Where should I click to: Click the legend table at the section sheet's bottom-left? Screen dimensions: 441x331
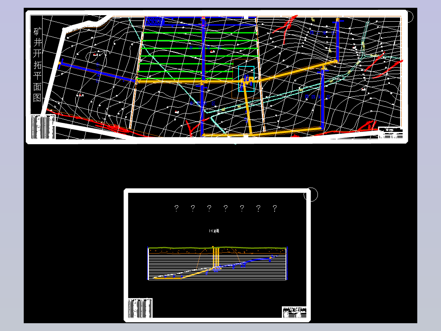point(140,308)
